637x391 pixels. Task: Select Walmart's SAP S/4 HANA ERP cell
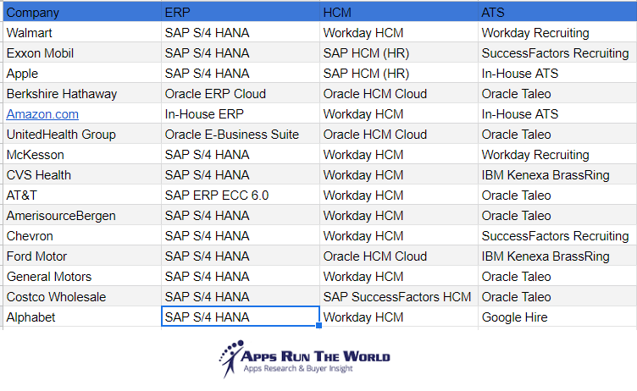click(241, 32)
